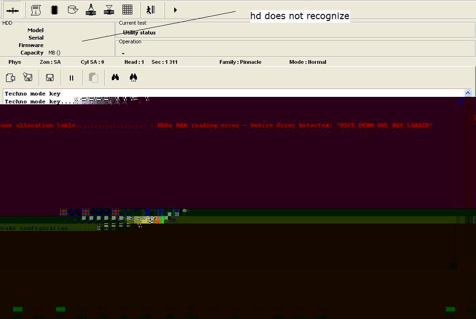Search log with binoculars icon
This screenshot has height=319, width=476.
coord(115,77)
